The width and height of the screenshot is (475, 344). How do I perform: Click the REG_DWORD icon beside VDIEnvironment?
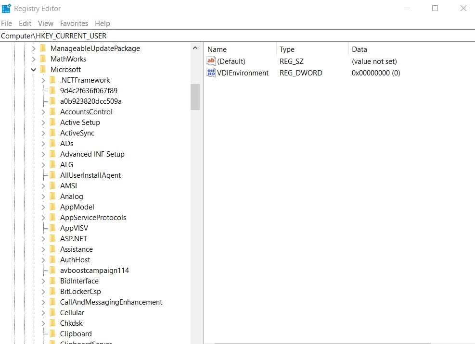pyautogui.click(x=210, y=73)
